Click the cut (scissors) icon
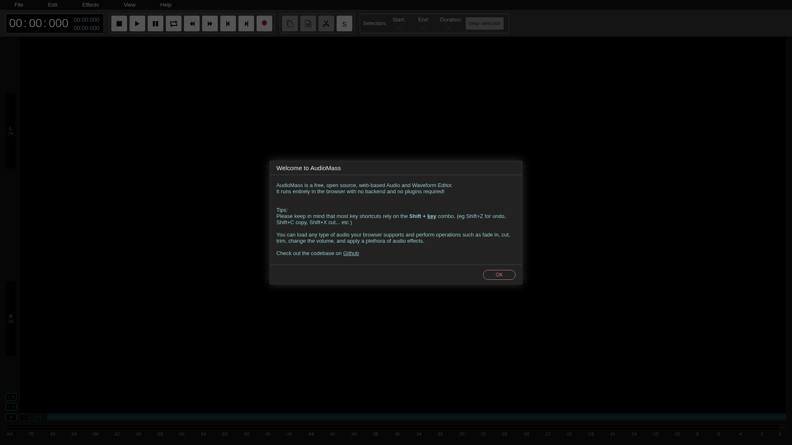The image size is (792, 445). click(326, 23)
